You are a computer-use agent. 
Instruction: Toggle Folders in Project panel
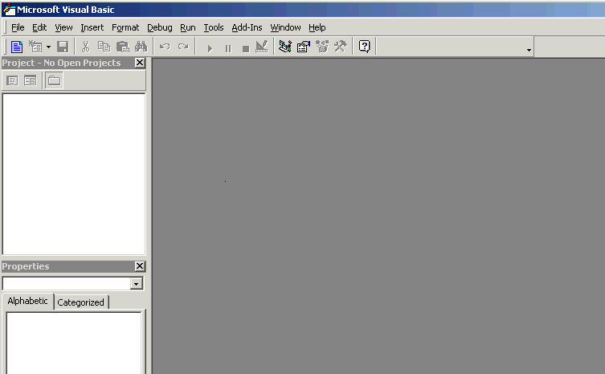click(54, 80)
